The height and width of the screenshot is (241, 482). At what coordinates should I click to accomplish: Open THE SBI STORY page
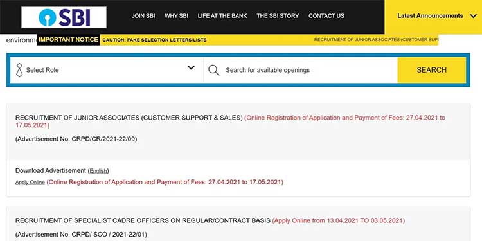pos(278,16)
